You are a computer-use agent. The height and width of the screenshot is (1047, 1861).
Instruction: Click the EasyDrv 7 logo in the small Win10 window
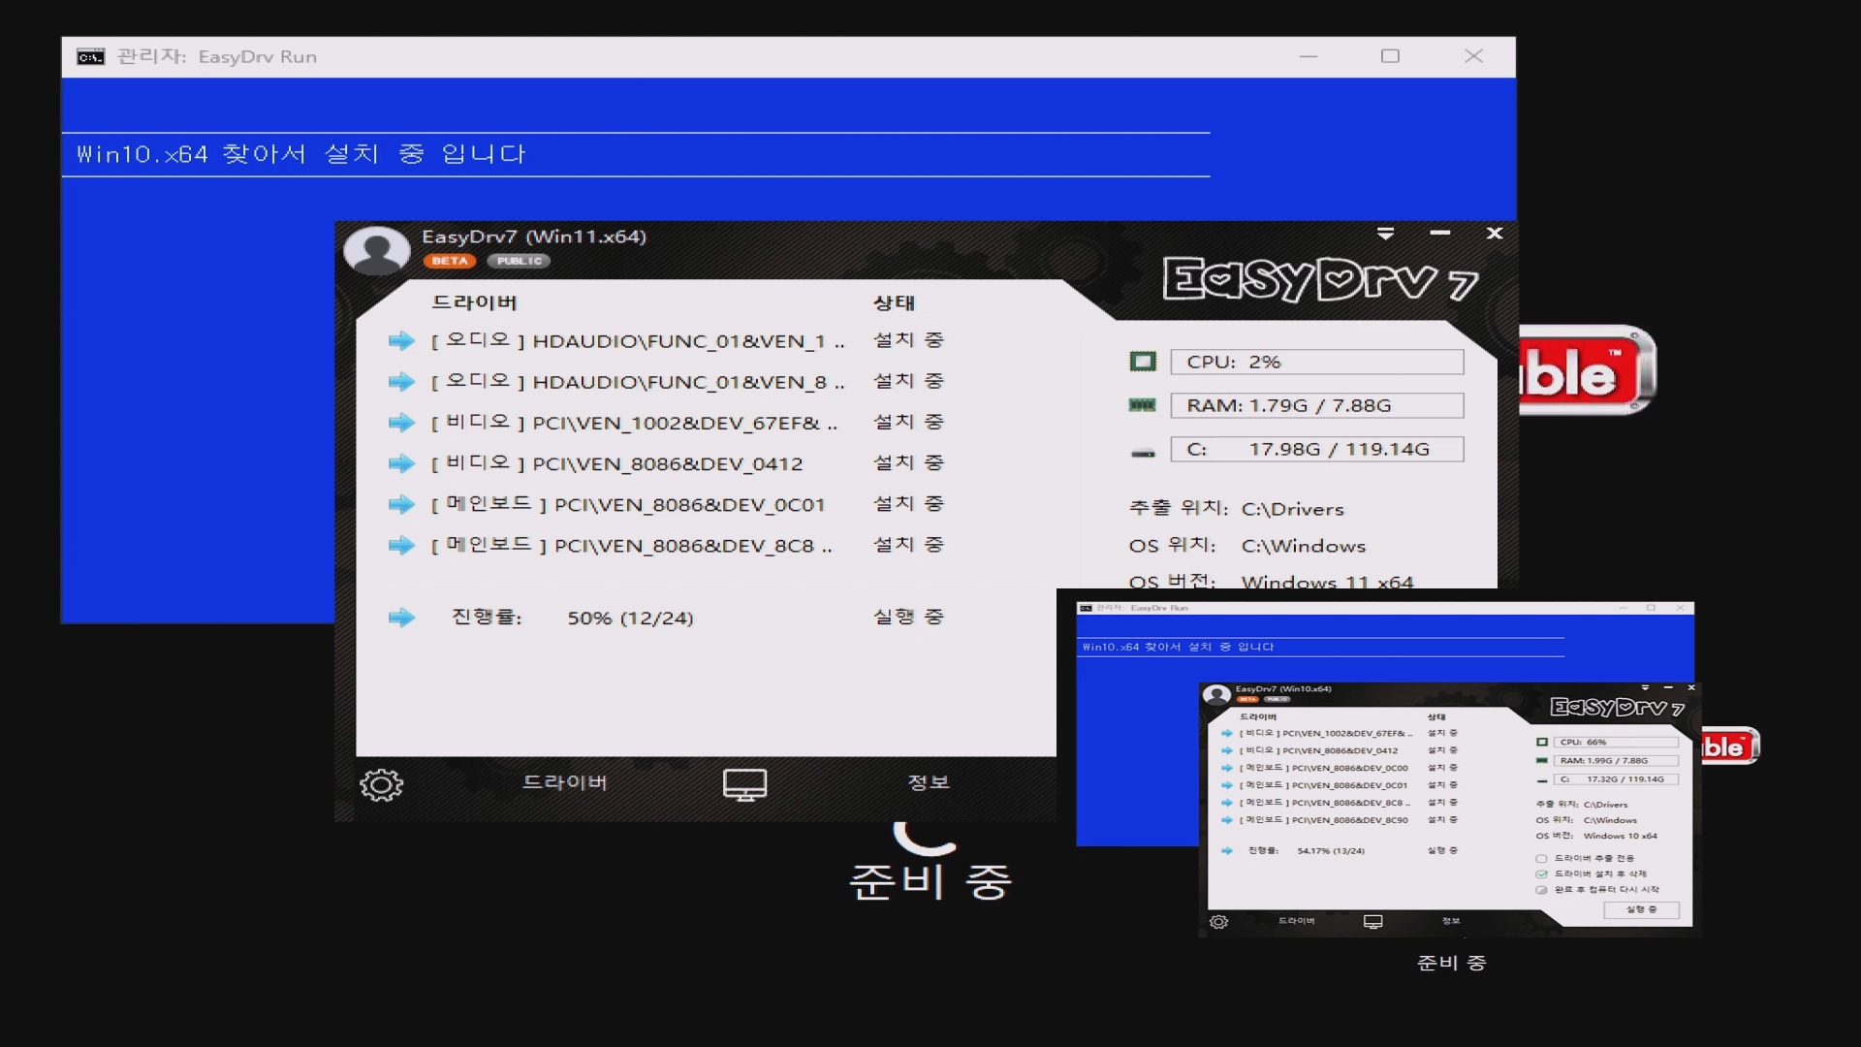[1617, 708]
